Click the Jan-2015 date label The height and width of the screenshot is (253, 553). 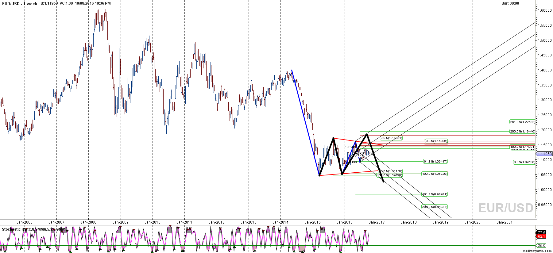coord(312,222)
